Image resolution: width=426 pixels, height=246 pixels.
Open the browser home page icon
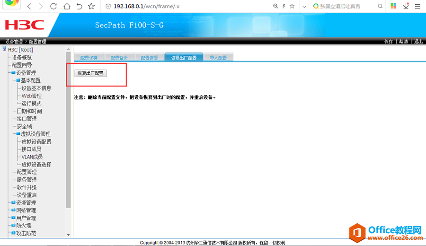(67, 6)
